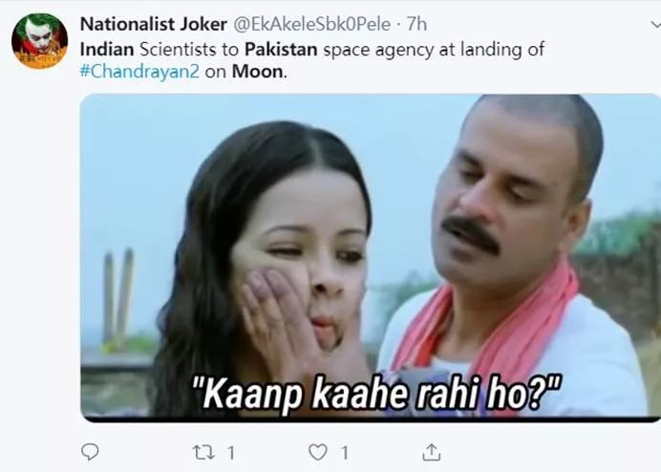Visit the Nationalist Joker display name
This screenshot has width=661, height=472.
tap(154, 24)
